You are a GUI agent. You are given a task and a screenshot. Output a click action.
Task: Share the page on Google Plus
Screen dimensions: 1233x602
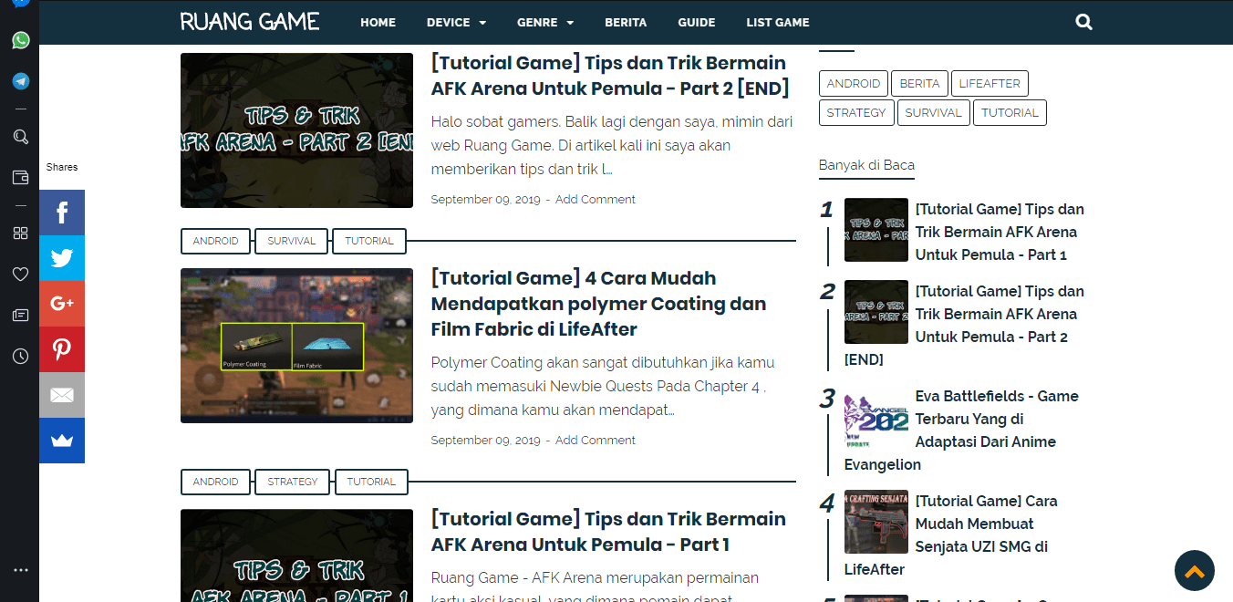62,304
